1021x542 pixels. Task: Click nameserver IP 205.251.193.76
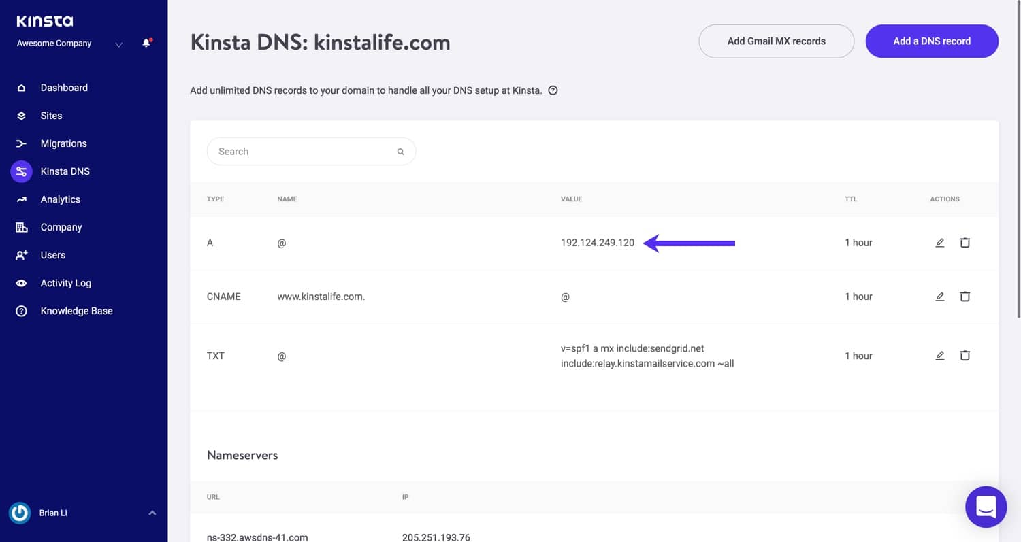click(436, 537)
